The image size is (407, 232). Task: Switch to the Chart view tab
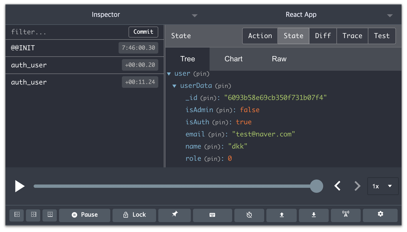pyautogui.click(x=233, y=59)
